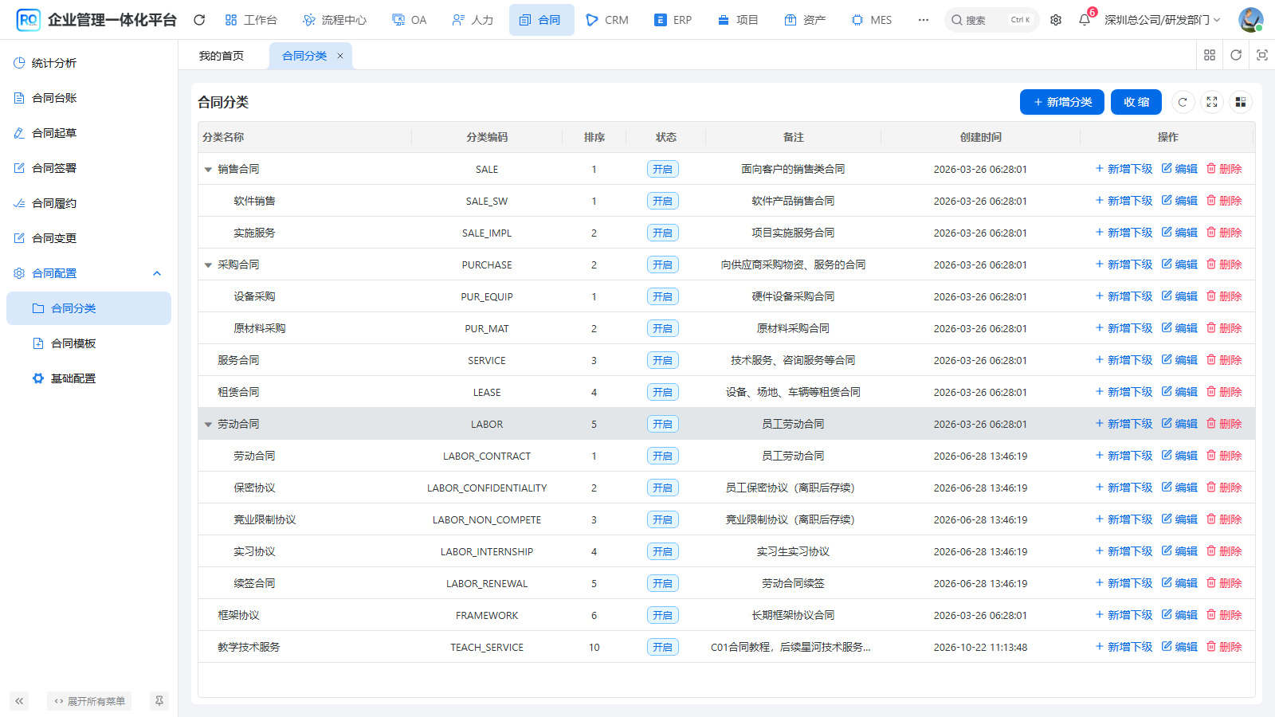Open the CRM module menu
Screen dimensions: 1275x717
(607, 20)
